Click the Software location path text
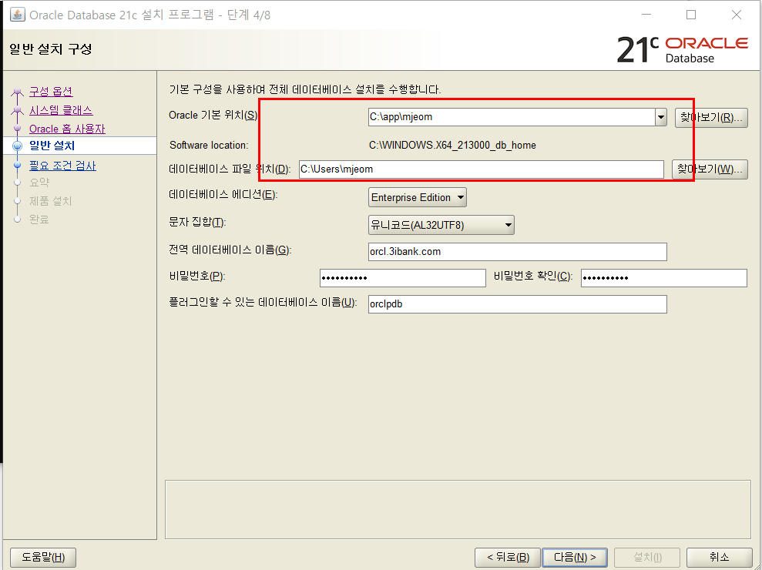The width and height of the screenshot is (762, 570). (x=452, y=146)
